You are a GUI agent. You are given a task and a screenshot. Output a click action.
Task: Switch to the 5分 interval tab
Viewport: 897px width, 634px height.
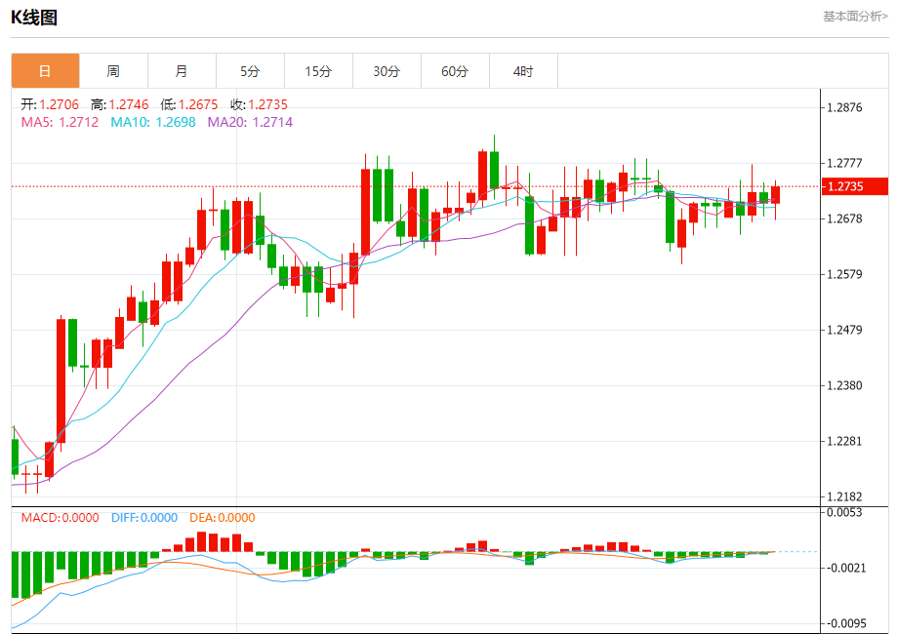click(250, 71)
